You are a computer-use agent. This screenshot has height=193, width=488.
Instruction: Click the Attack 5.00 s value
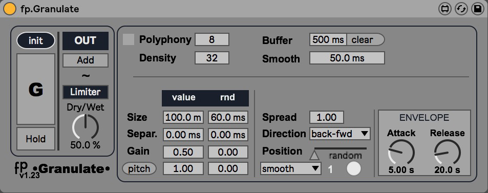point(401,170)
